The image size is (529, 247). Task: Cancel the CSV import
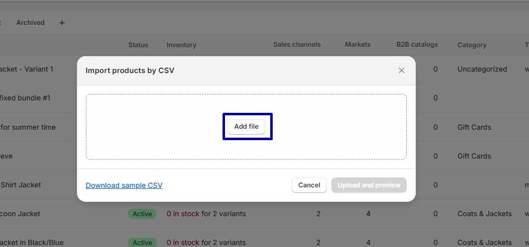[309, 185]
